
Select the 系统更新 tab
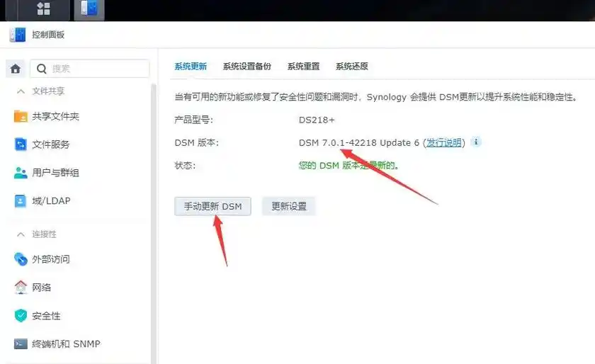coord(191,67)
